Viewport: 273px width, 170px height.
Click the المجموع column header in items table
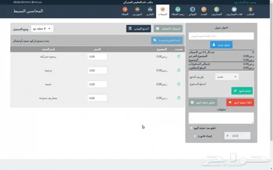click(x=162, y=49)
